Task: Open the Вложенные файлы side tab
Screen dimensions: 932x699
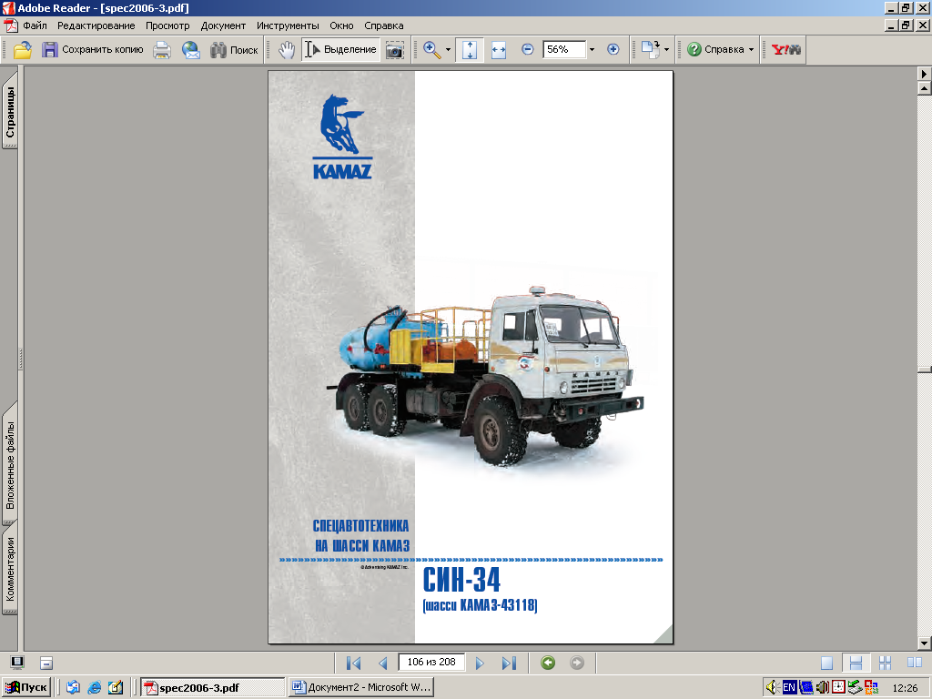Action: point(10,463)
